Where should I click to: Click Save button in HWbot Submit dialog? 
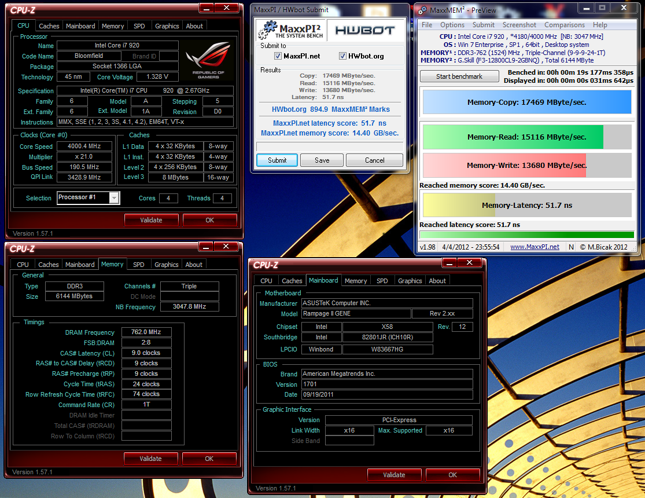[322, 160]
